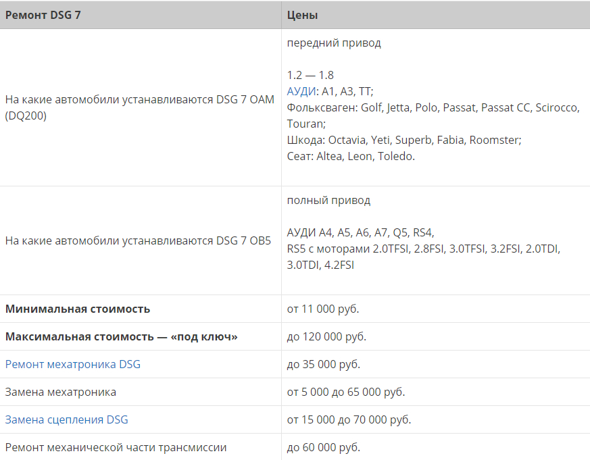Click Ремонт механической части трансмиссии label

(116, 448)
